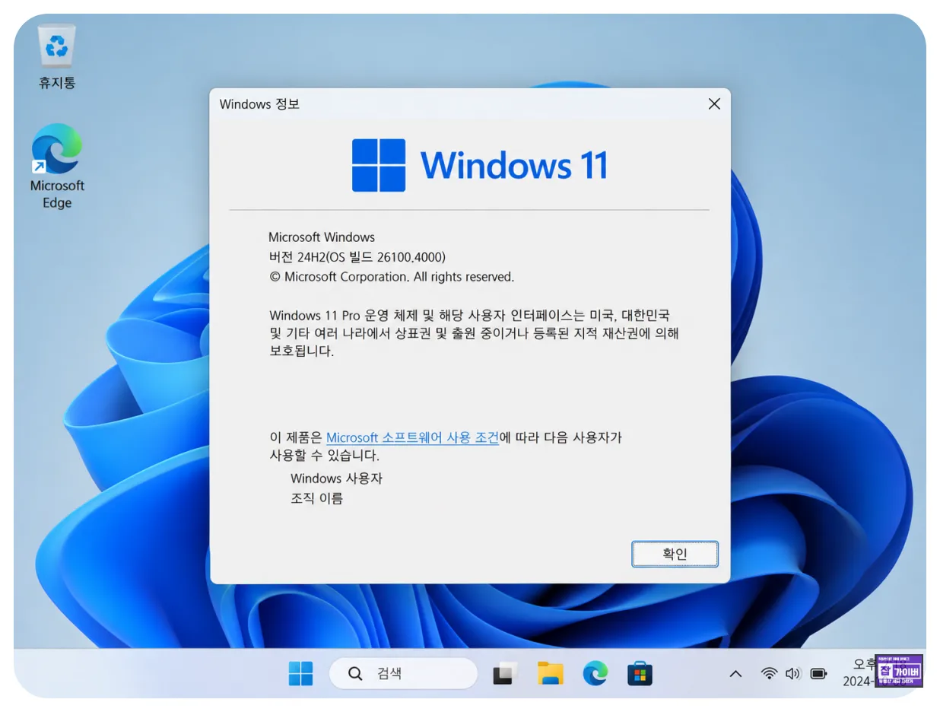Click the 'Windows 사용자' text

336,478
